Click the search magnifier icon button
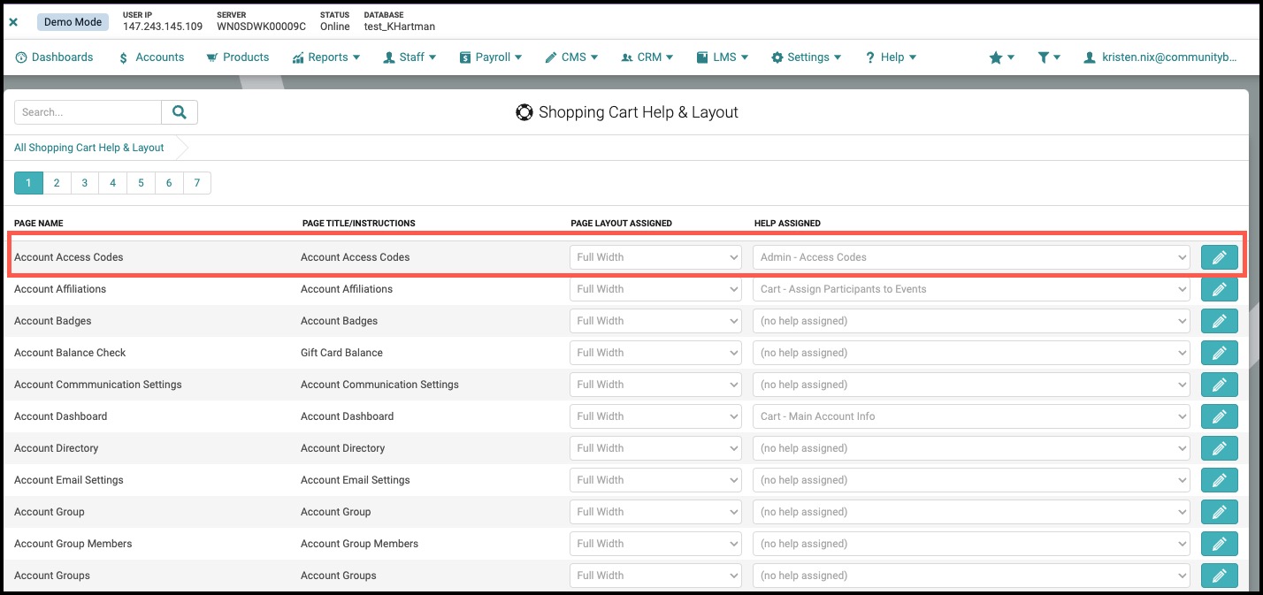Screen dimensions: 1263x595 (180, 112)
